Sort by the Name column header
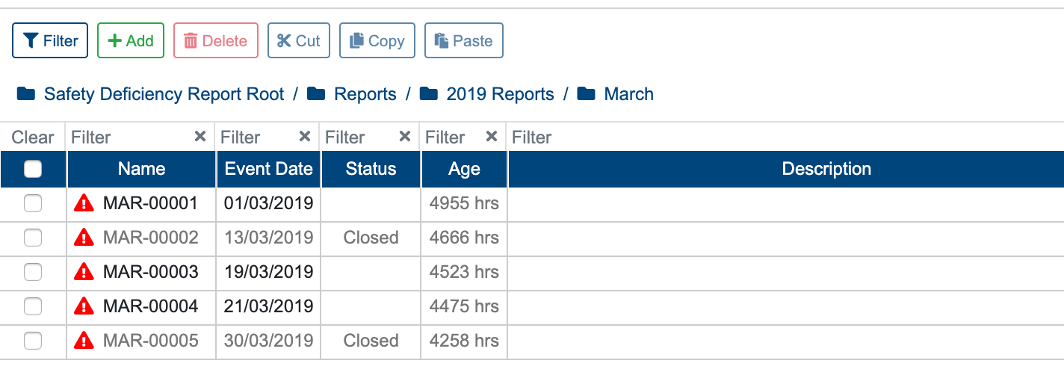The image size is (1064, 387). (141, 169)
